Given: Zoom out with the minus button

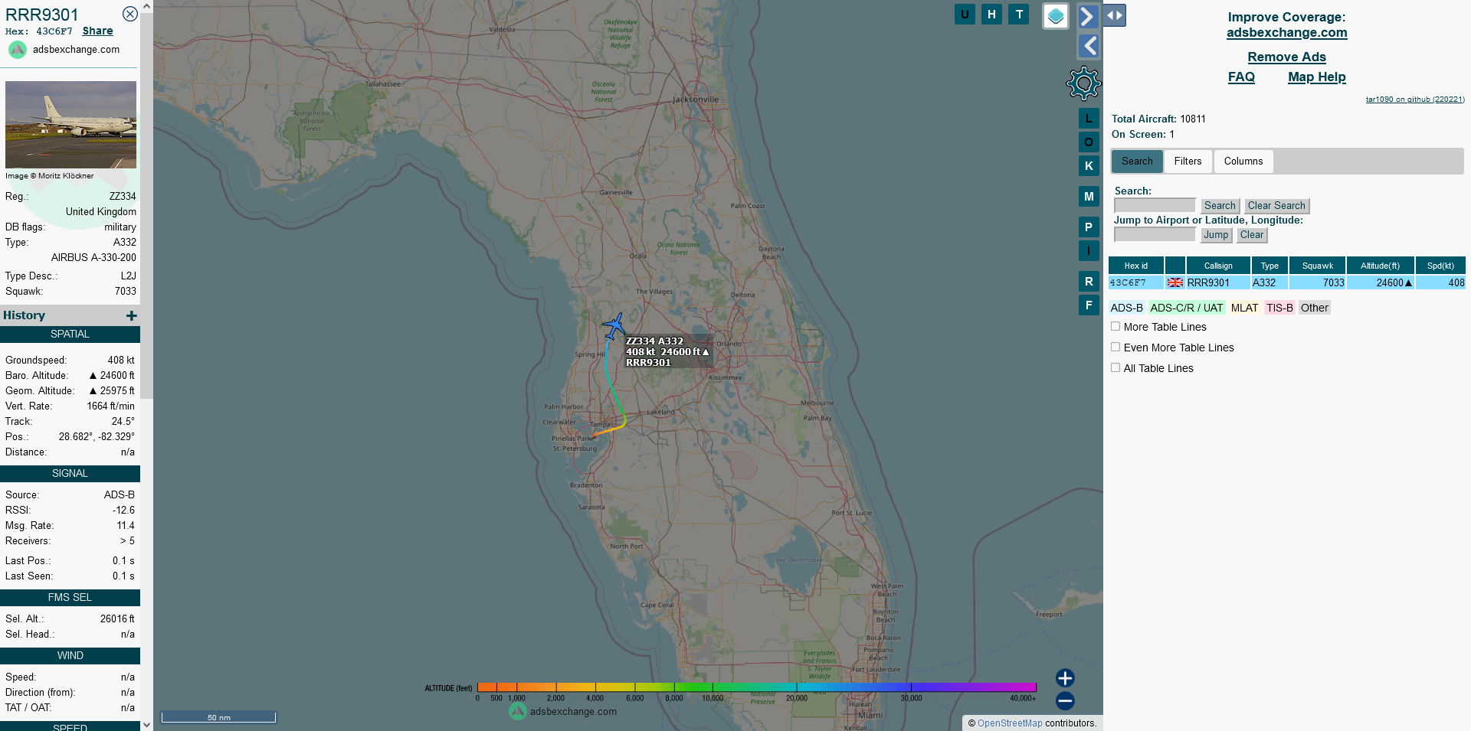Looking at the screenshot, I should pyautogui.click(x=1065, y=700).
